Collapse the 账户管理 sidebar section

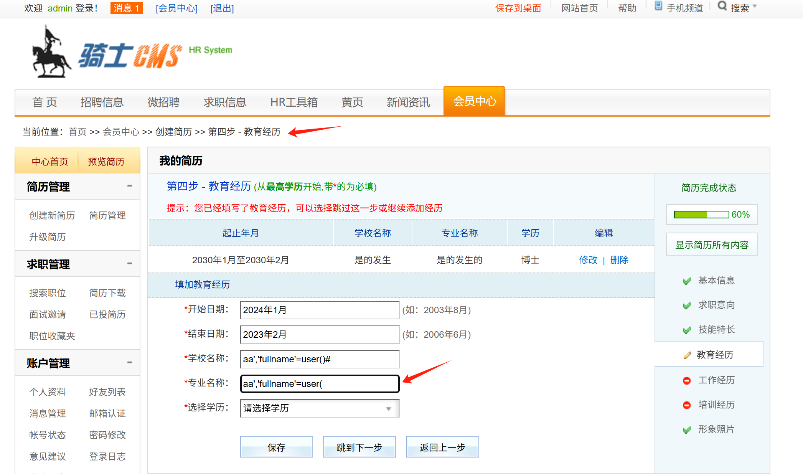130,363
